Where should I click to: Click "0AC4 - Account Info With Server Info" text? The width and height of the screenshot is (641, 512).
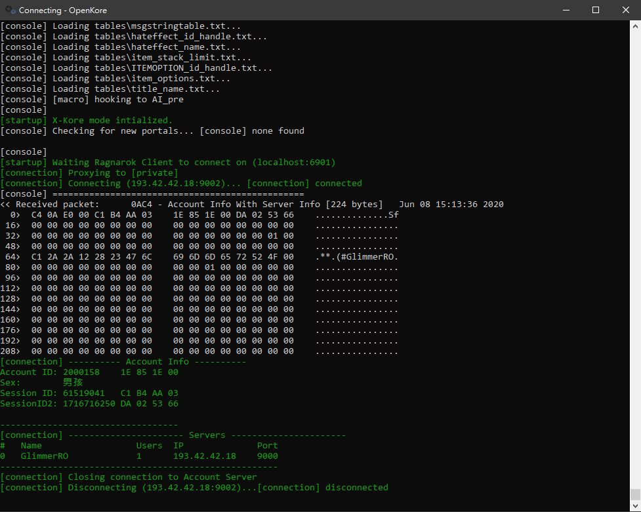point(225,205)
